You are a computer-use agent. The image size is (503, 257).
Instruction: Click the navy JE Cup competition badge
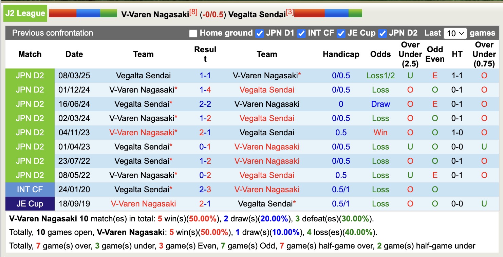[x=30, y=204]
